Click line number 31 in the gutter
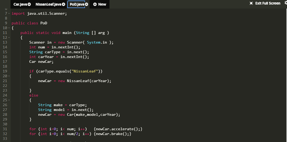287x142 pixels. [x=5, y=129]
